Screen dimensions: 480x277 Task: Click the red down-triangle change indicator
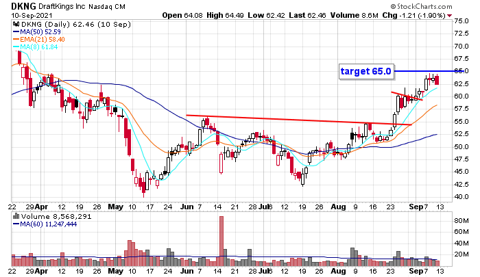click(449, 16)
